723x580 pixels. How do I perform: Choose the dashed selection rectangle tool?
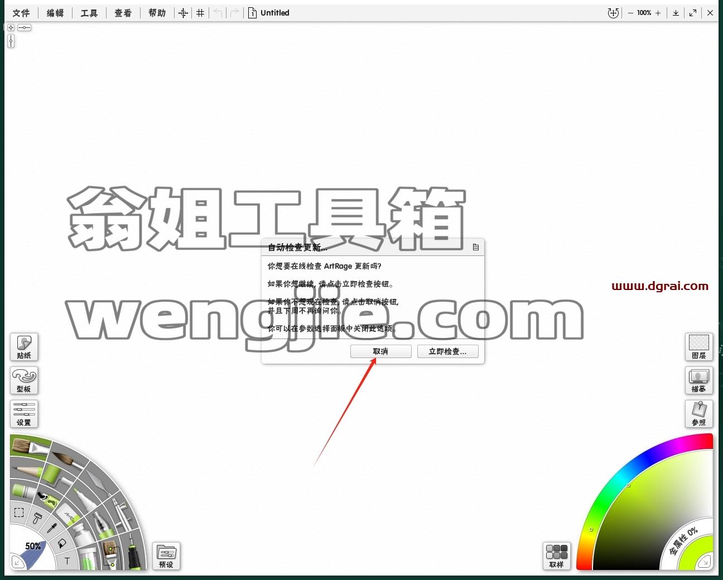click(x=18, y=513)
